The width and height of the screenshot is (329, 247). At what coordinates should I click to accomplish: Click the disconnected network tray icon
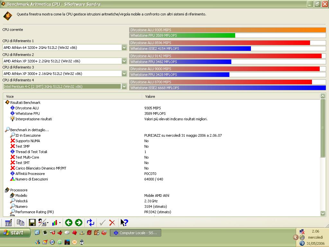point(302,232)
